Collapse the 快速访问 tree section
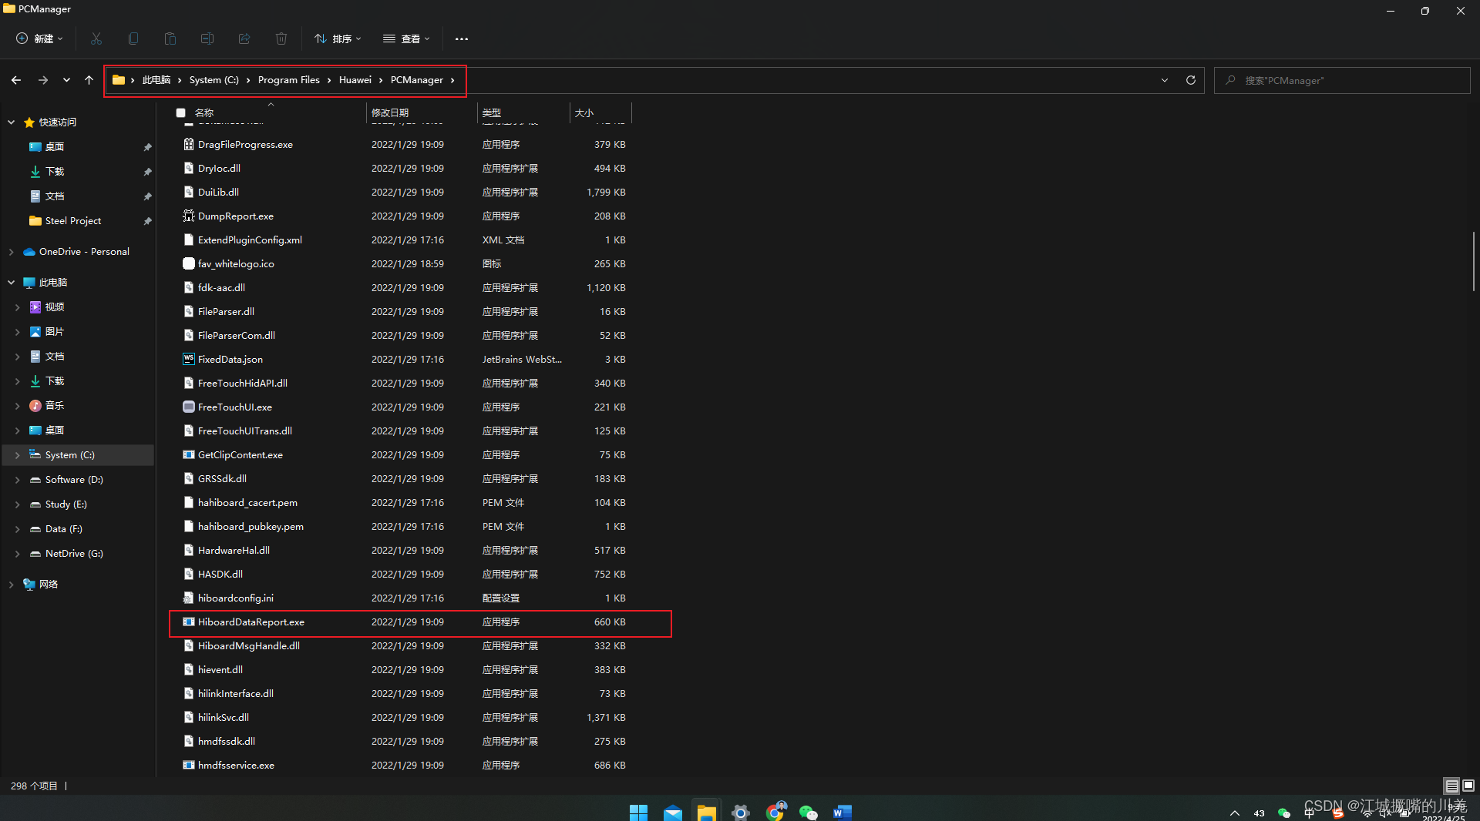The image size is (1480, 821). click(x=12, y=122)
